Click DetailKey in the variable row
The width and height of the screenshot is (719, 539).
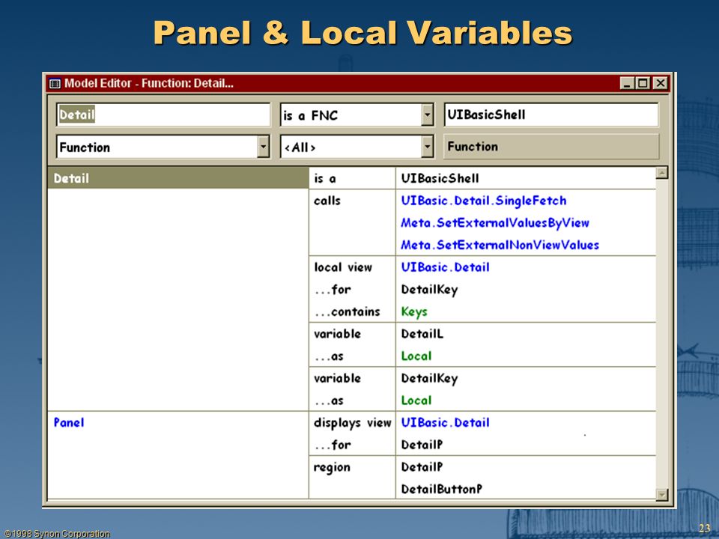coord(429,379)
